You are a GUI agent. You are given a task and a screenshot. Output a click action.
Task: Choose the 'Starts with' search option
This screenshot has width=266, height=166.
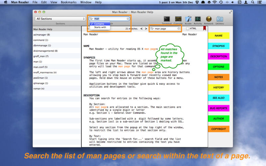point(100,28)
